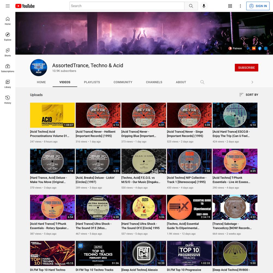Open the PayPal banner icon

(x=248, y=48)
